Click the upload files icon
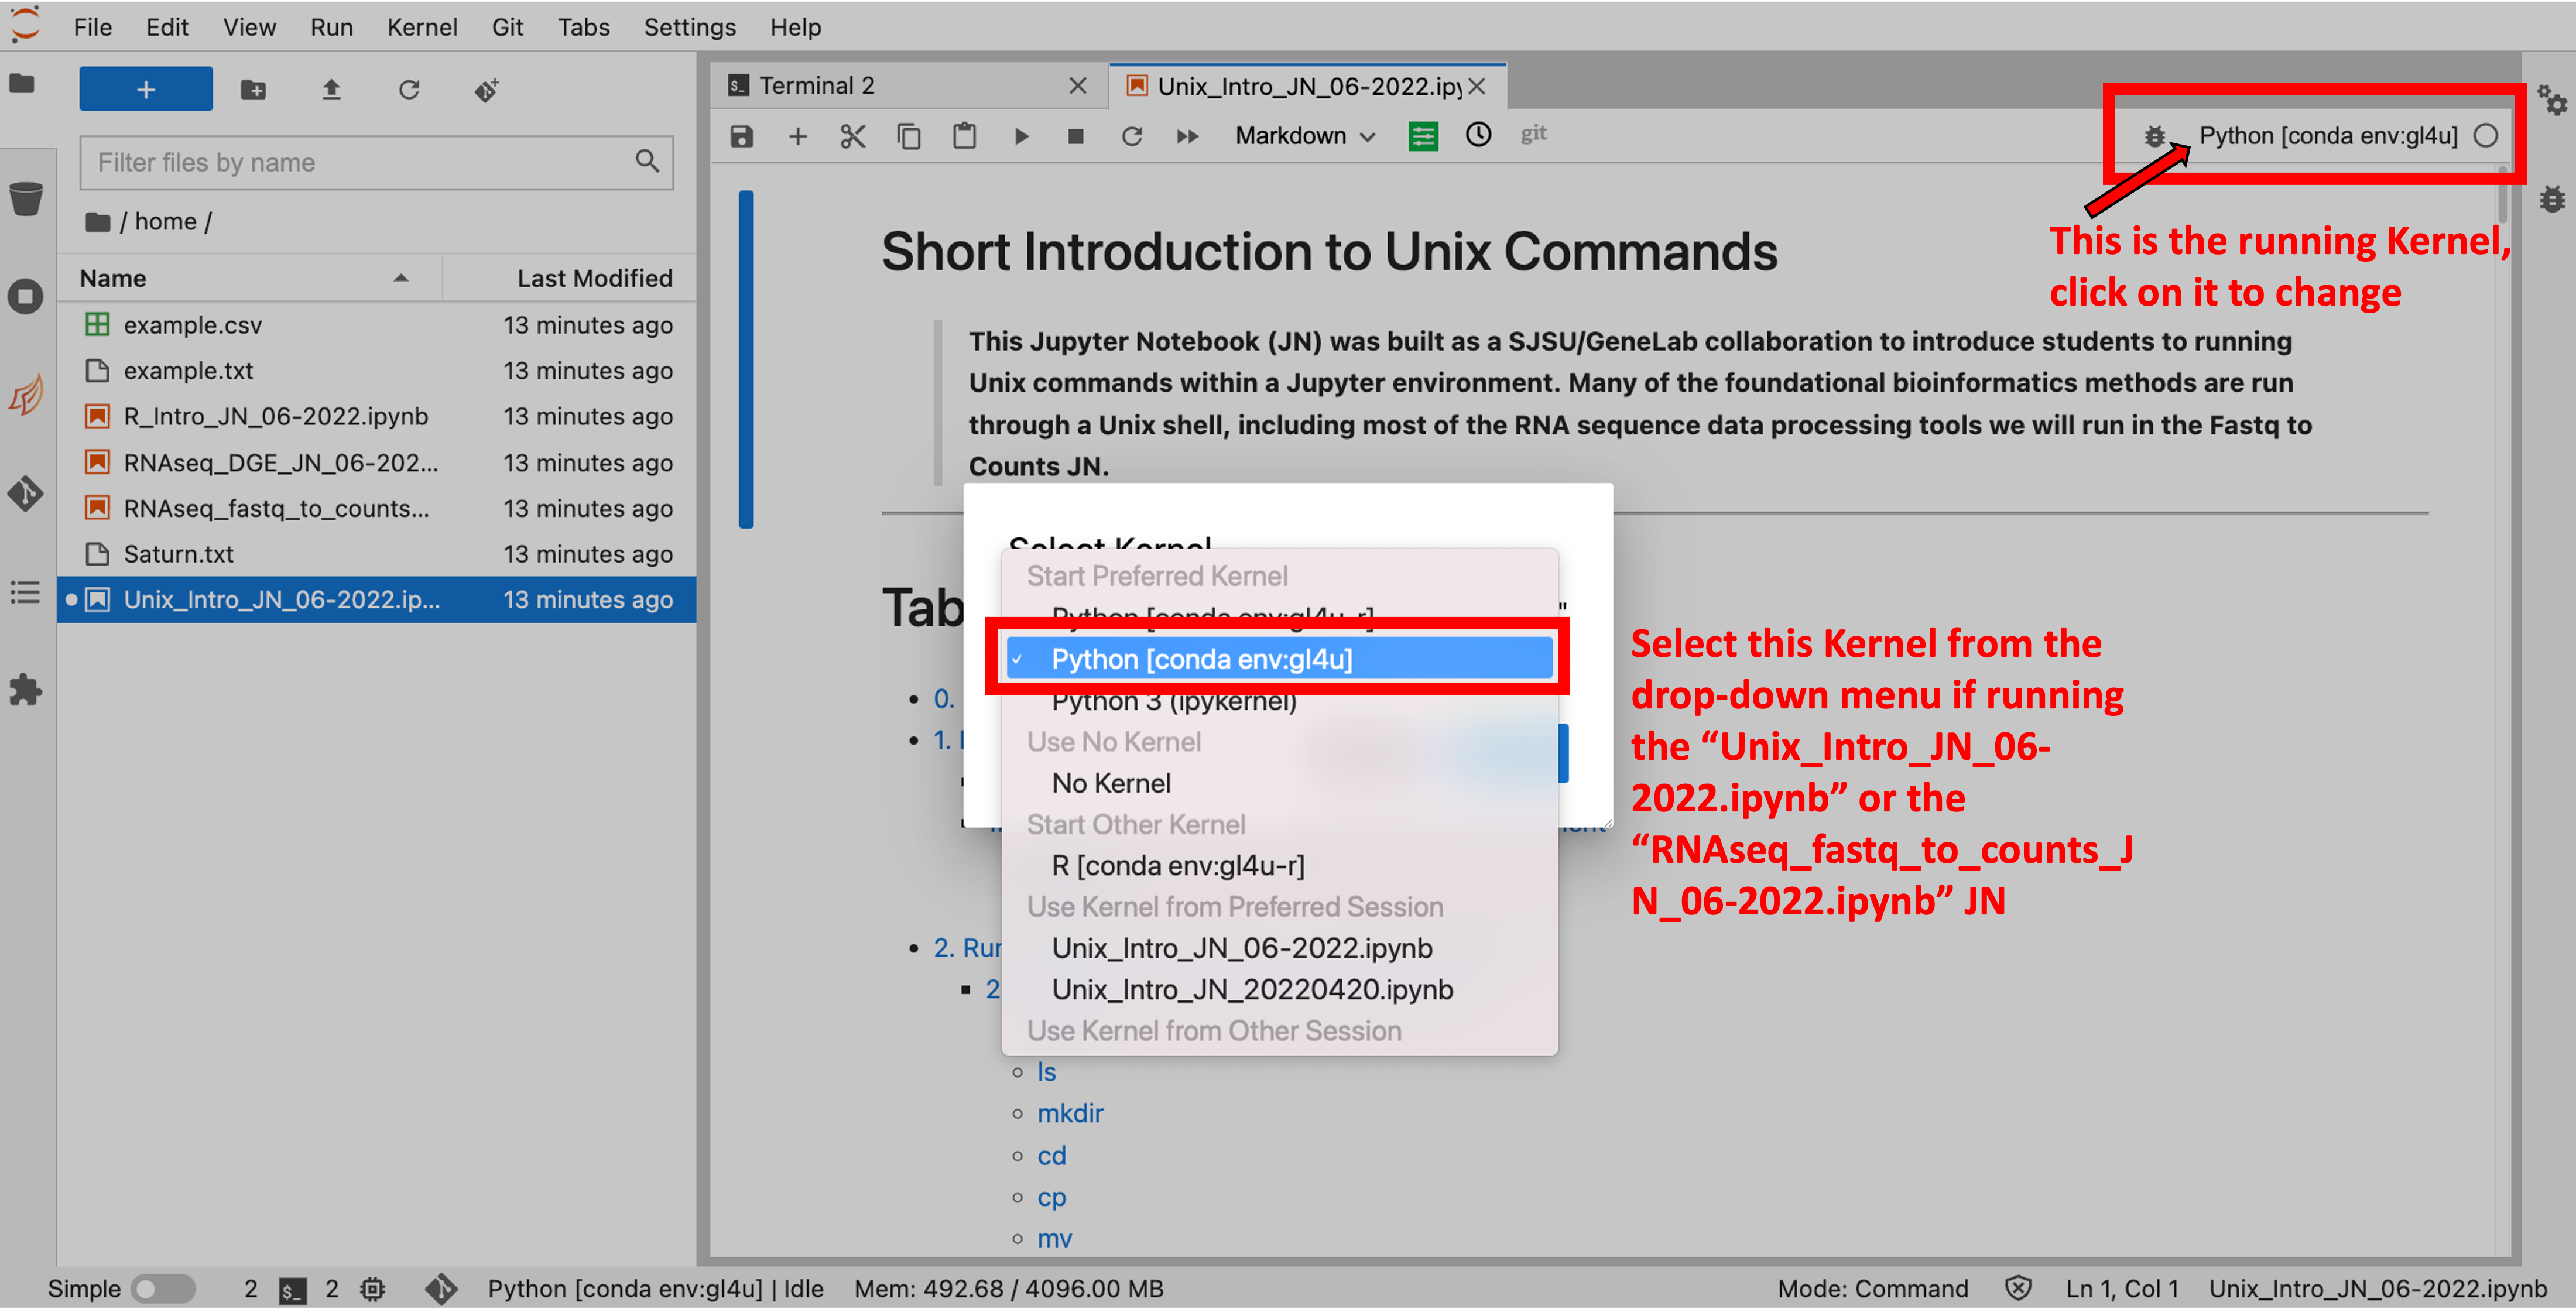The image size is (2576, 1309). (331, 90)
